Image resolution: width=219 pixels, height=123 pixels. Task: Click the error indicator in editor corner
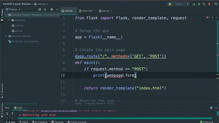point(208,17)
